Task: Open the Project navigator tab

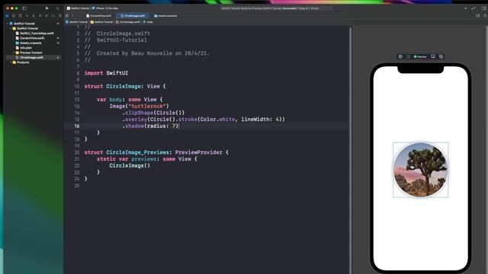Action: 7,15
